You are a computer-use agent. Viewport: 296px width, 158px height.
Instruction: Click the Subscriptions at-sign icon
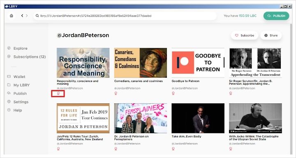pyautogui.click(x=9, y=56)
